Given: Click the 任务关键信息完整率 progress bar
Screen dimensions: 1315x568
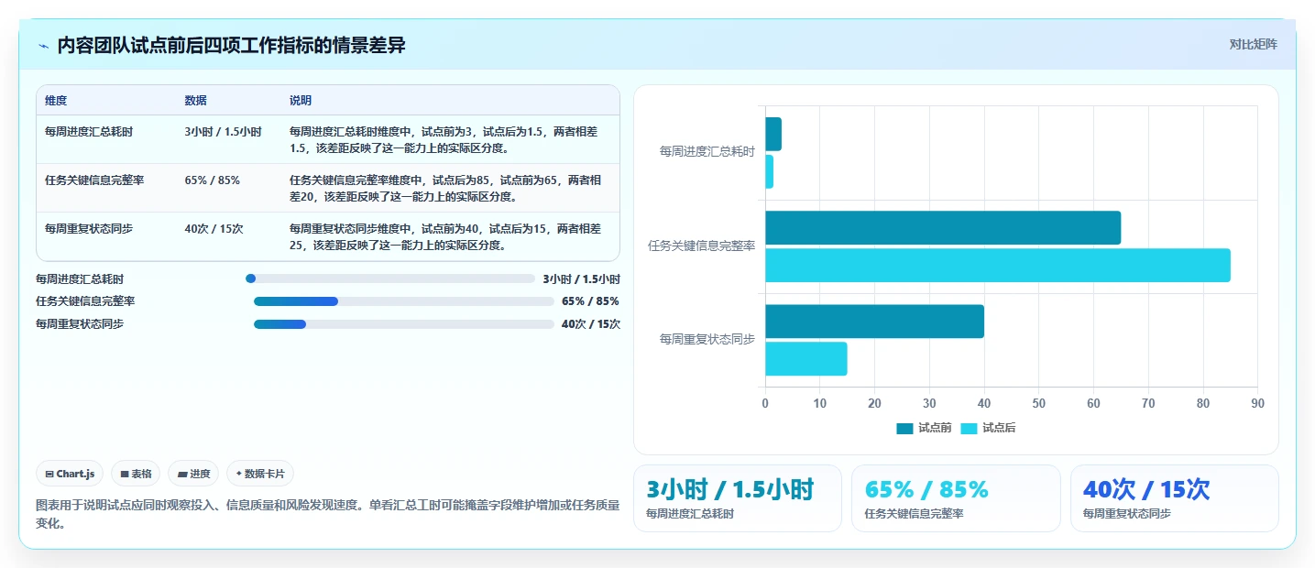Looking at the screenshot, I should click(x=404, y=301).
